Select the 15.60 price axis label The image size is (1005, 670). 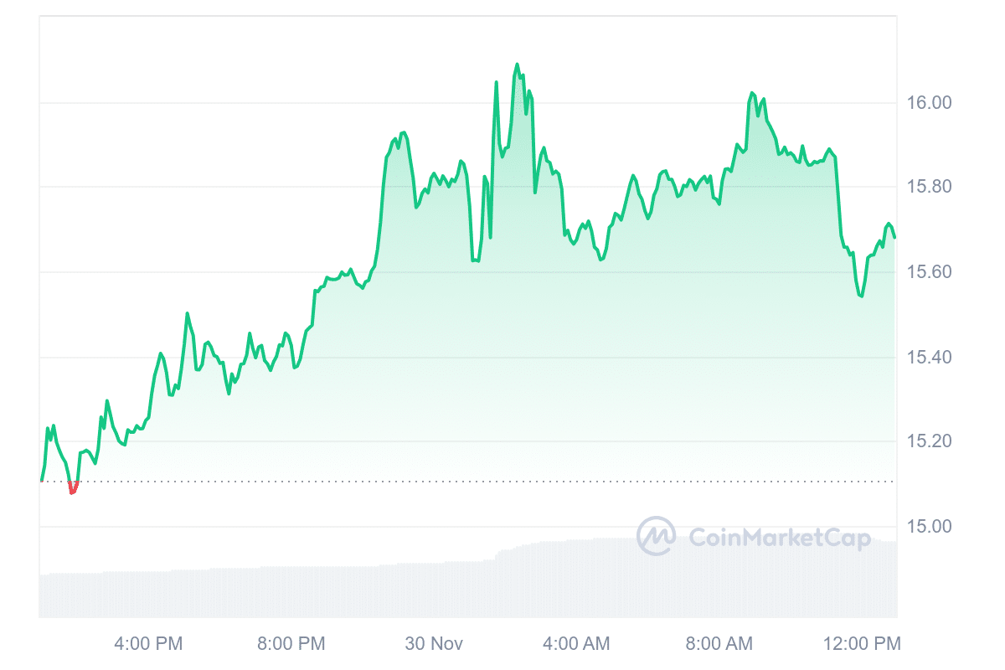coord(930,272)
